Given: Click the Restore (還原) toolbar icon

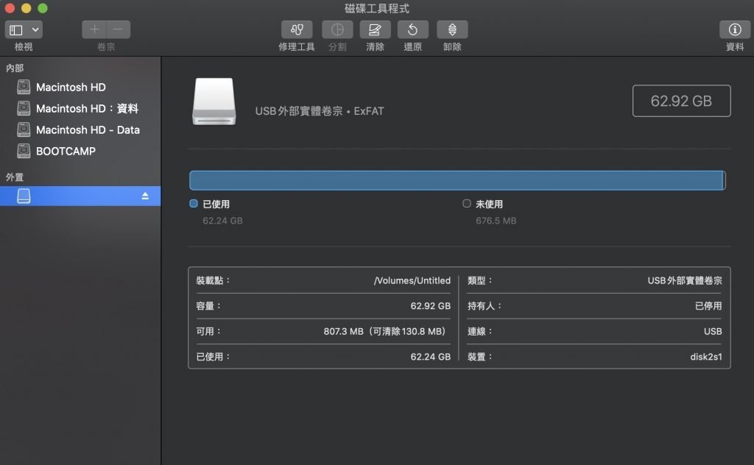Looking at the screenshot, I should tap(412, 29).
